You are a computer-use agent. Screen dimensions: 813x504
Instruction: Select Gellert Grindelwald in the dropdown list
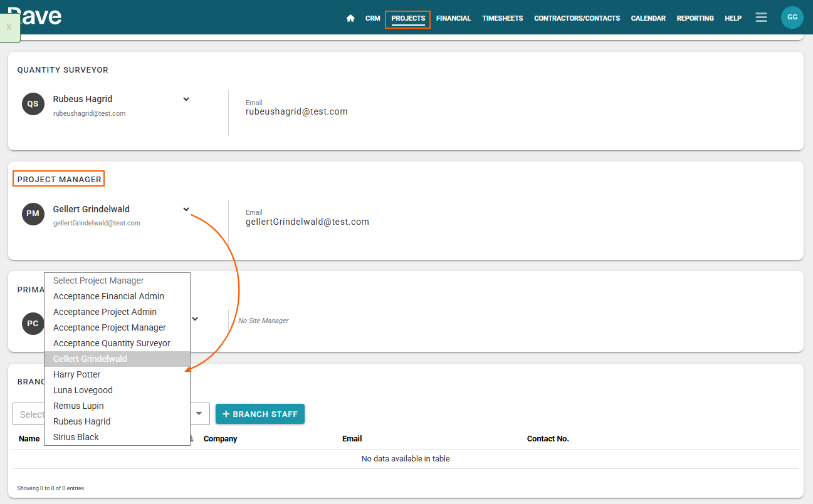tap(117, 359)
